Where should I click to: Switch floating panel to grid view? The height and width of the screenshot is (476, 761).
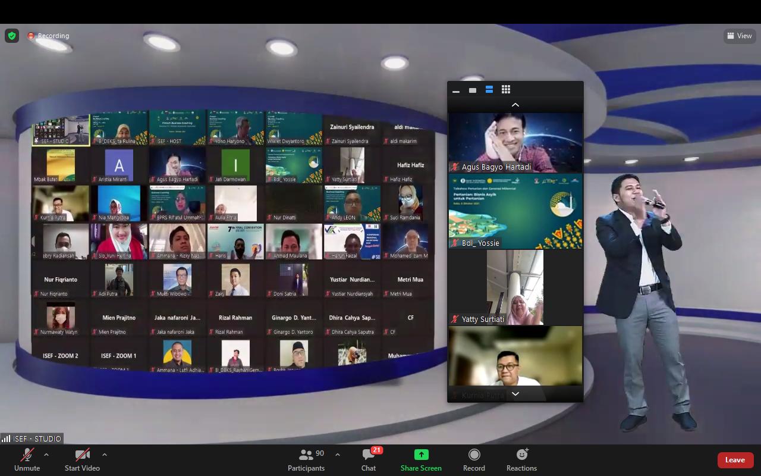pyautogui.click(x=506, y=90)
